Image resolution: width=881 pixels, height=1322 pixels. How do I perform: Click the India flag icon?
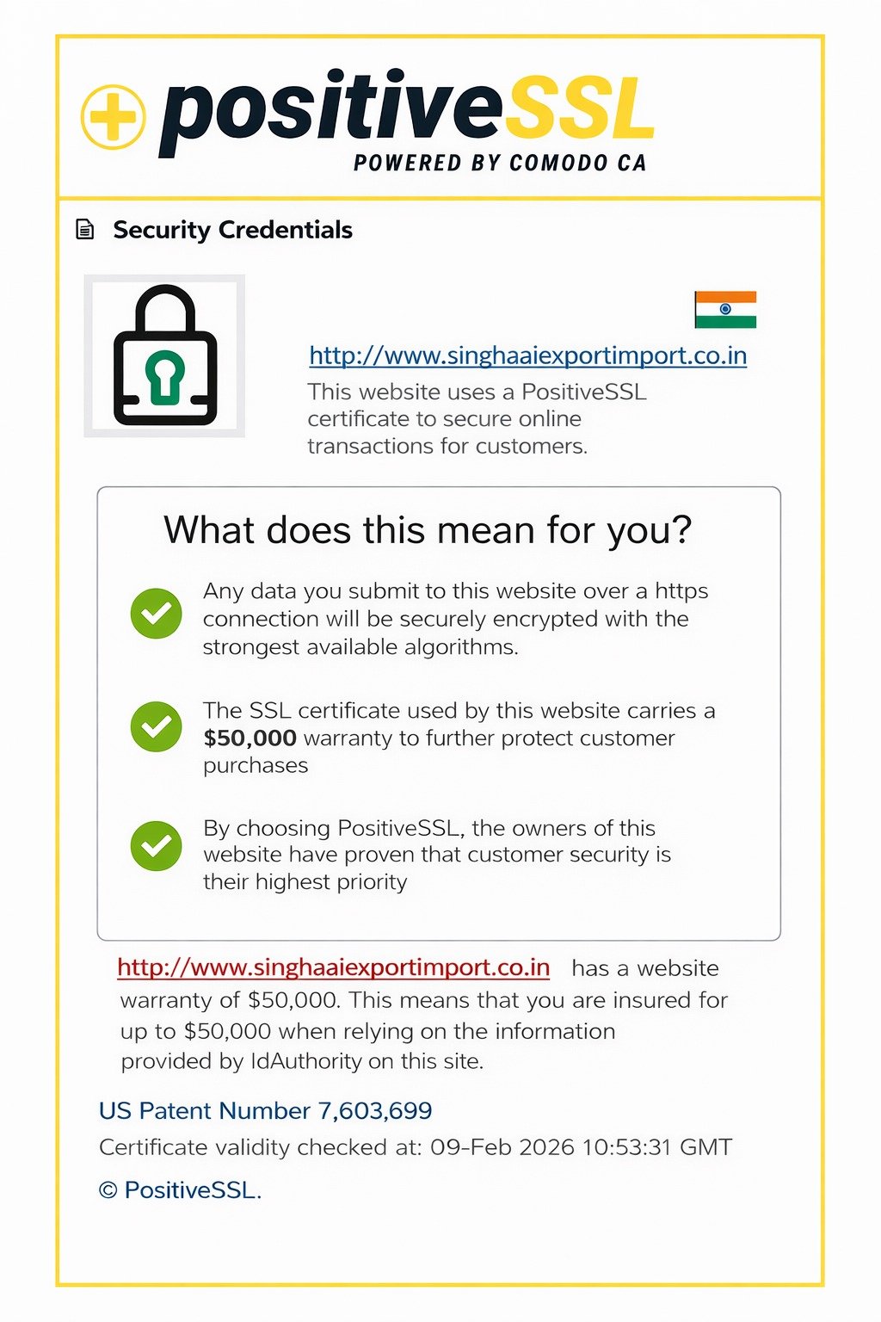coord(725,309)
